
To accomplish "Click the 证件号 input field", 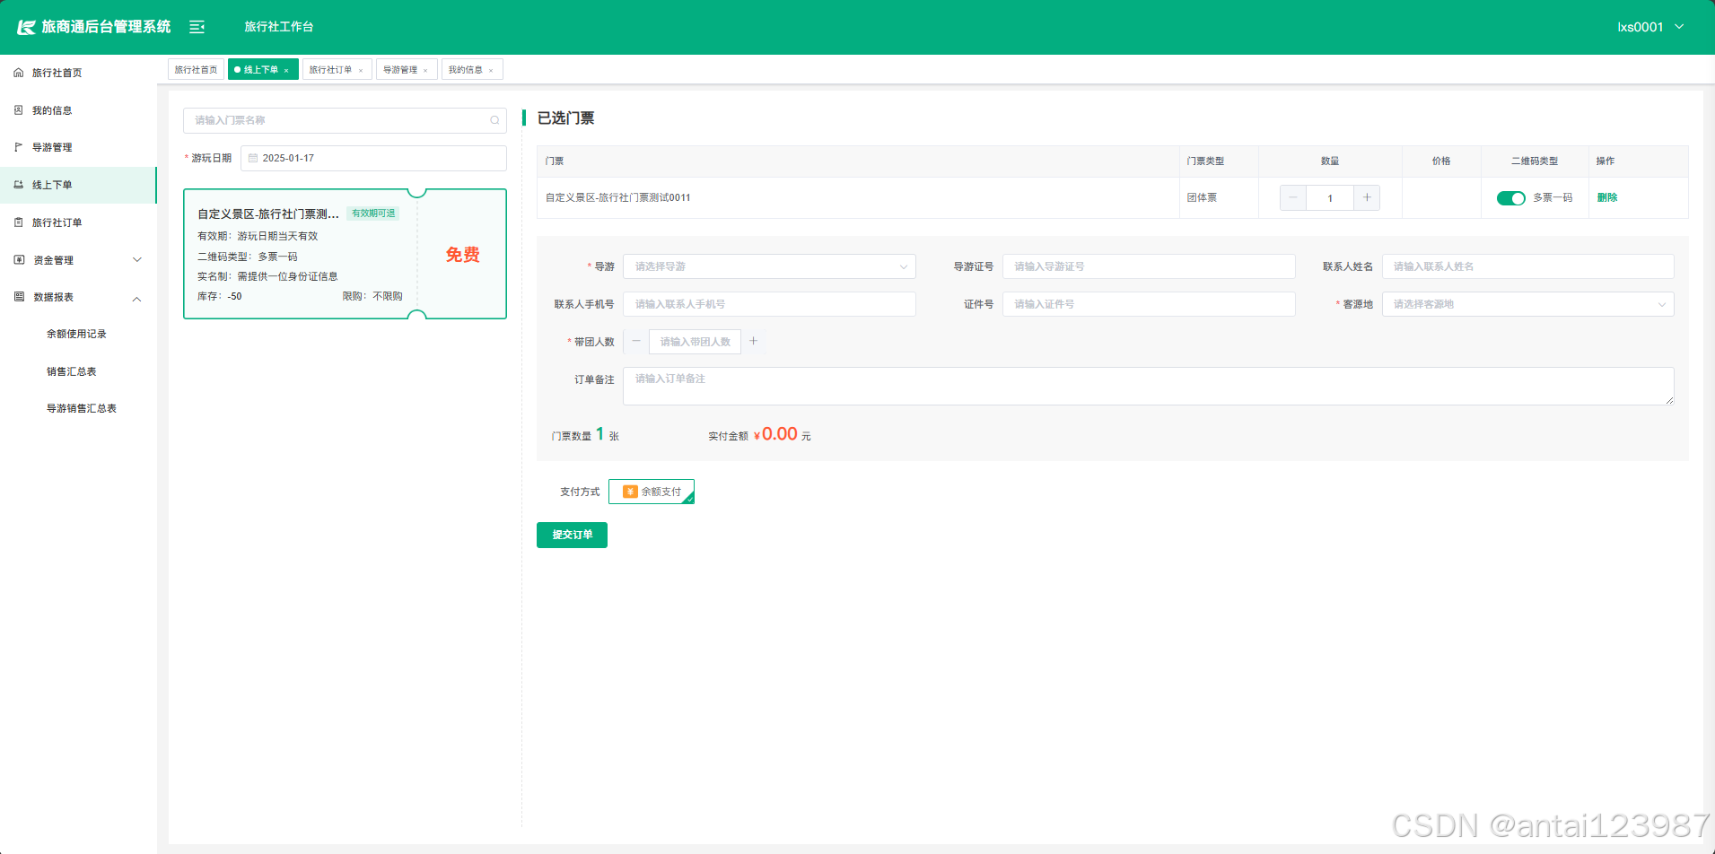I will [1149, 304].
